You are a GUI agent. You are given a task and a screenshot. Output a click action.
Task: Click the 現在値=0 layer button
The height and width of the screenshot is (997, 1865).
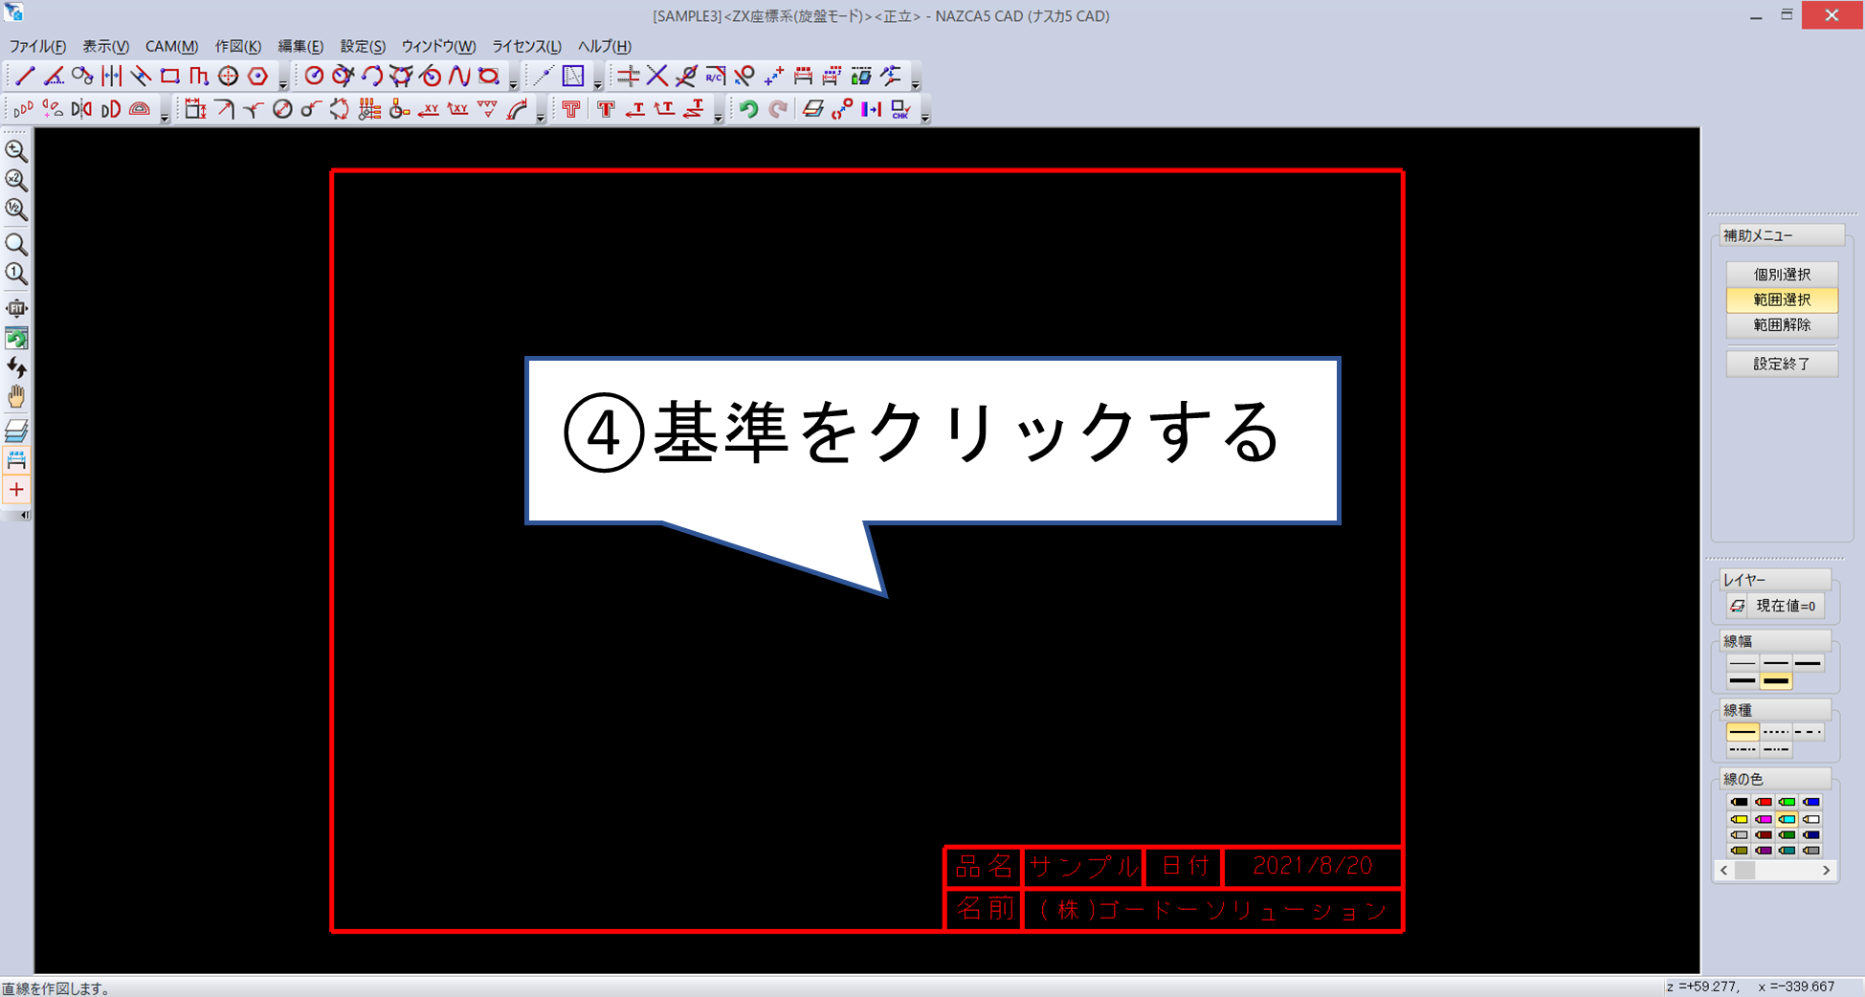click(x=1786, y=606)
